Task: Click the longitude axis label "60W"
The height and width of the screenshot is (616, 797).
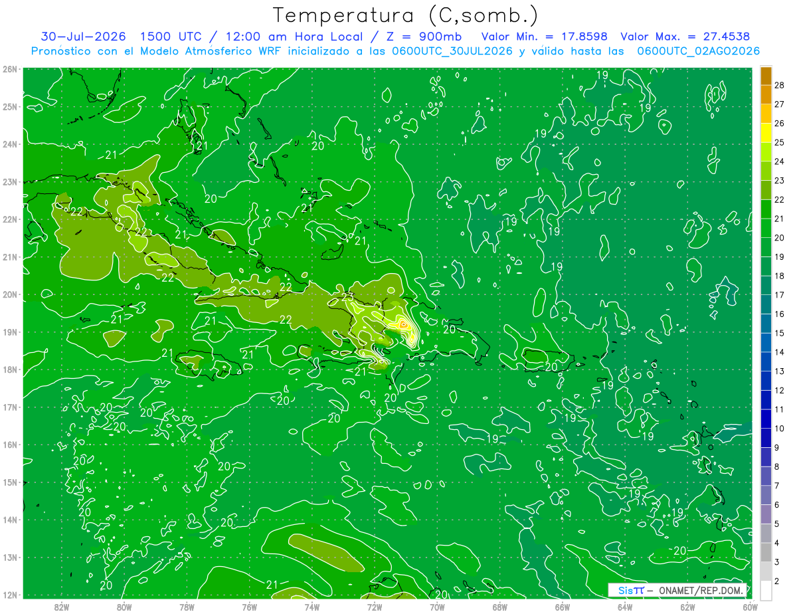Action: click(750, 607)
